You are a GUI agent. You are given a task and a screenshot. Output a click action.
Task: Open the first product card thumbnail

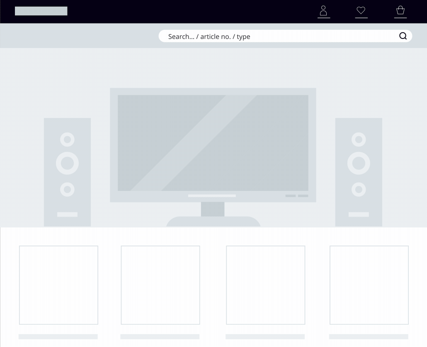[x=58, y=285]
